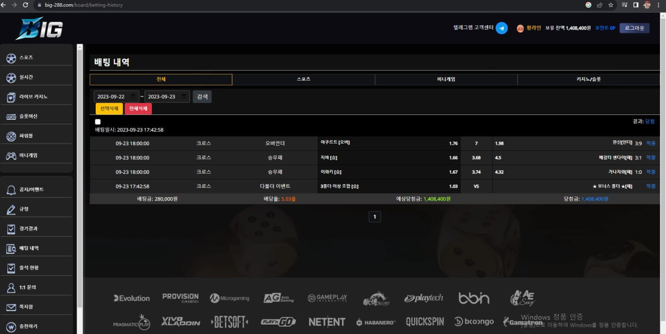
Task: Open the 슬롯머신 sidebar icon
Action: (11, 117)
